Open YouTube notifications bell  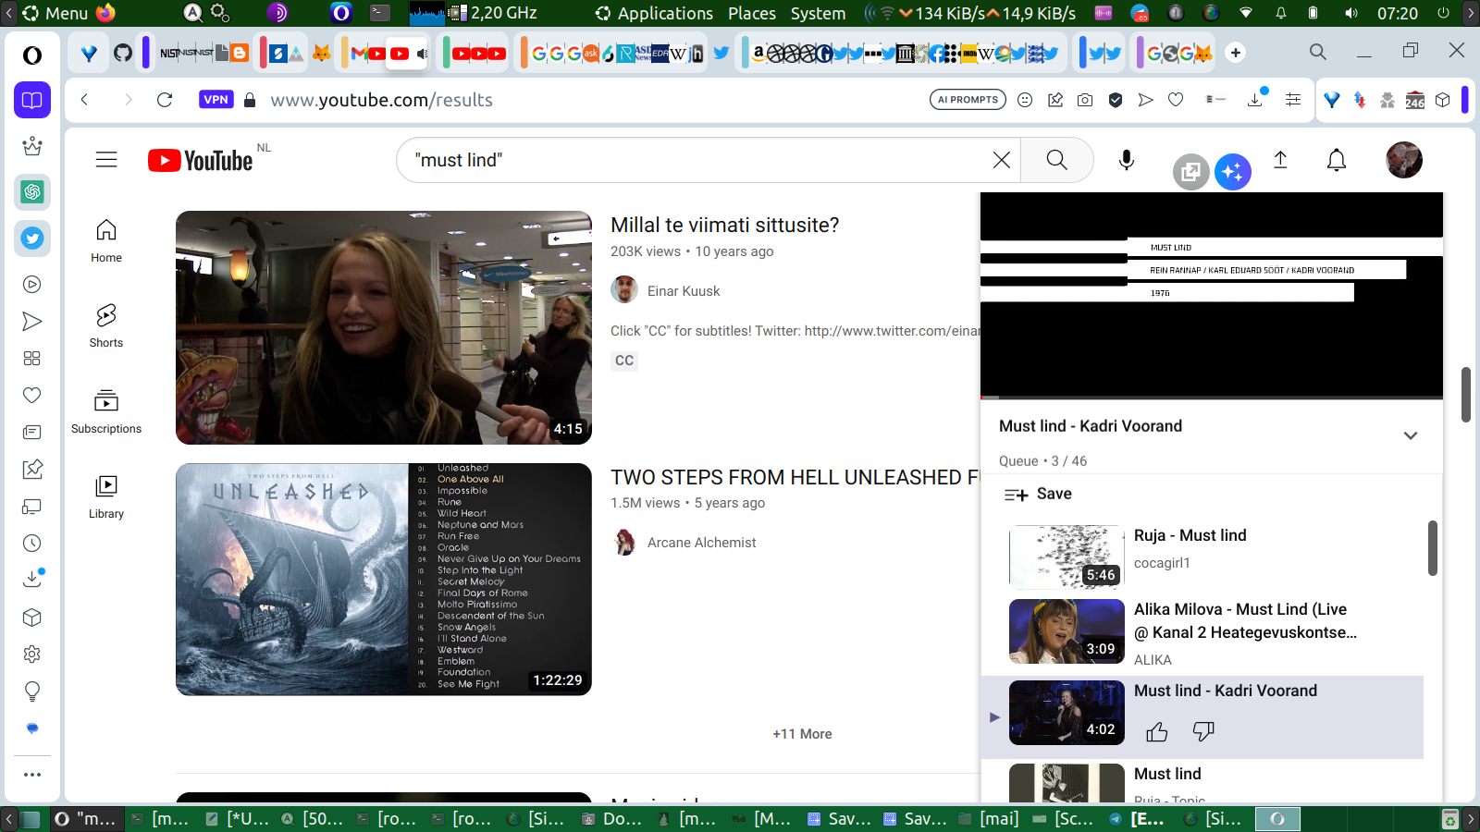click(x=1337, y=160)
